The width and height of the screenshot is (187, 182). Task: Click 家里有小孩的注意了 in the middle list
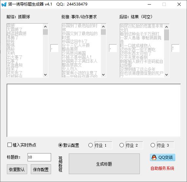point(80,73)
